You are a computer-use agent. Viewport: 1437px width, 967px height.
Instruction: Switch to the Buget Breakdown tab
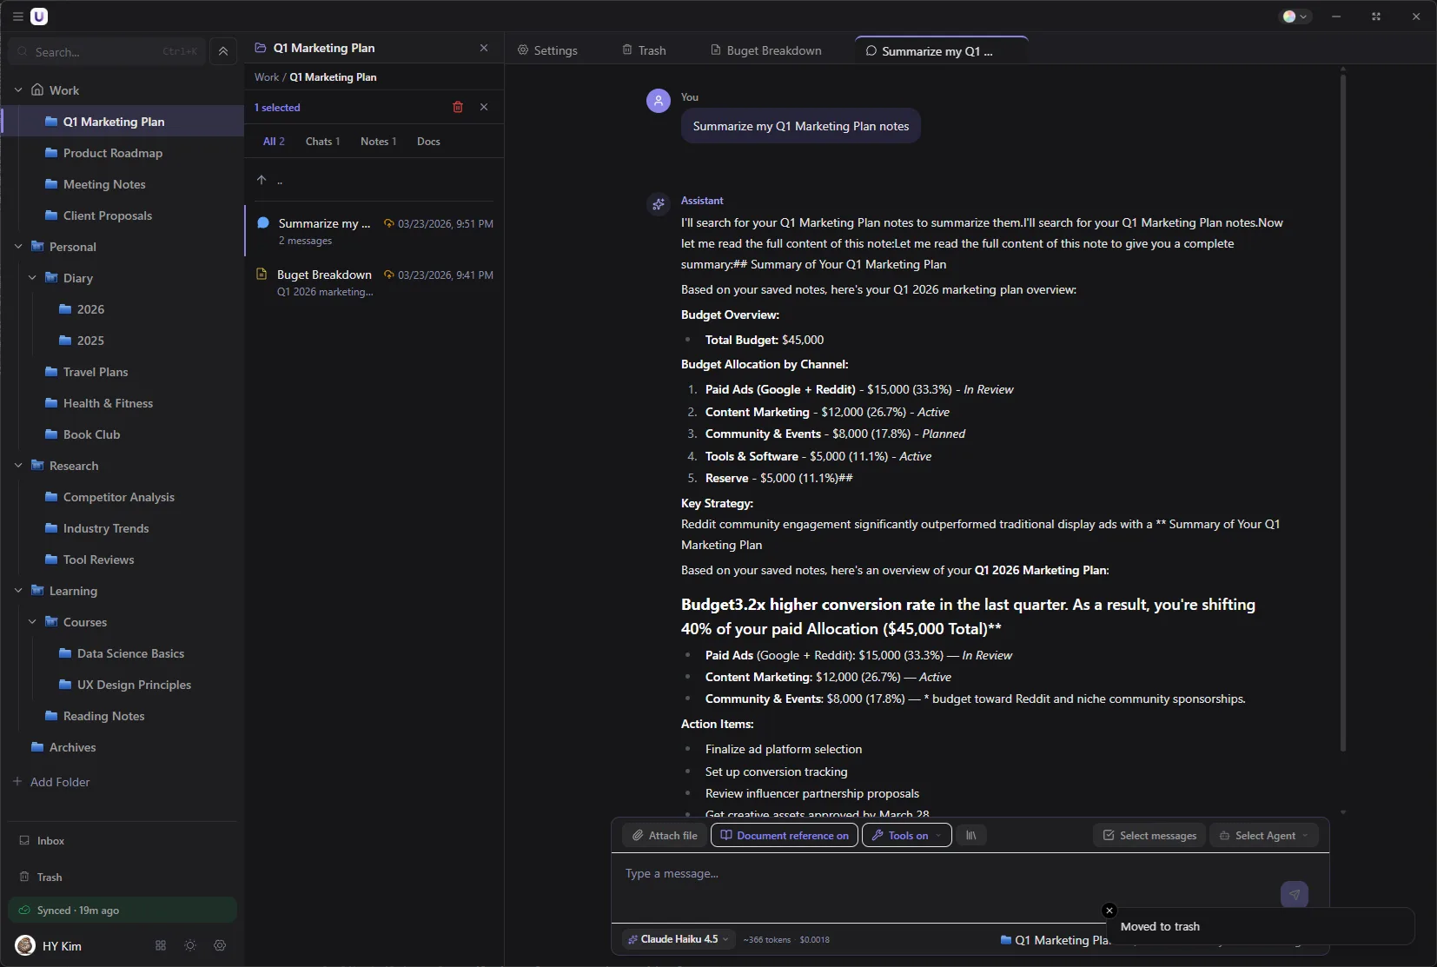765,50
